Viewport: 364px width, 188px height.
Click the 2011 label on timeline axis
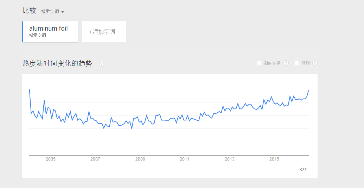coord(185,159)
